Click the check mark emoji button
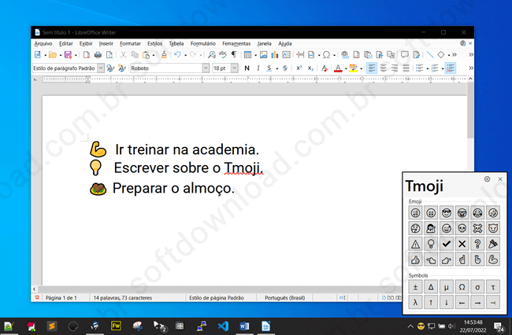 (447, 243)
